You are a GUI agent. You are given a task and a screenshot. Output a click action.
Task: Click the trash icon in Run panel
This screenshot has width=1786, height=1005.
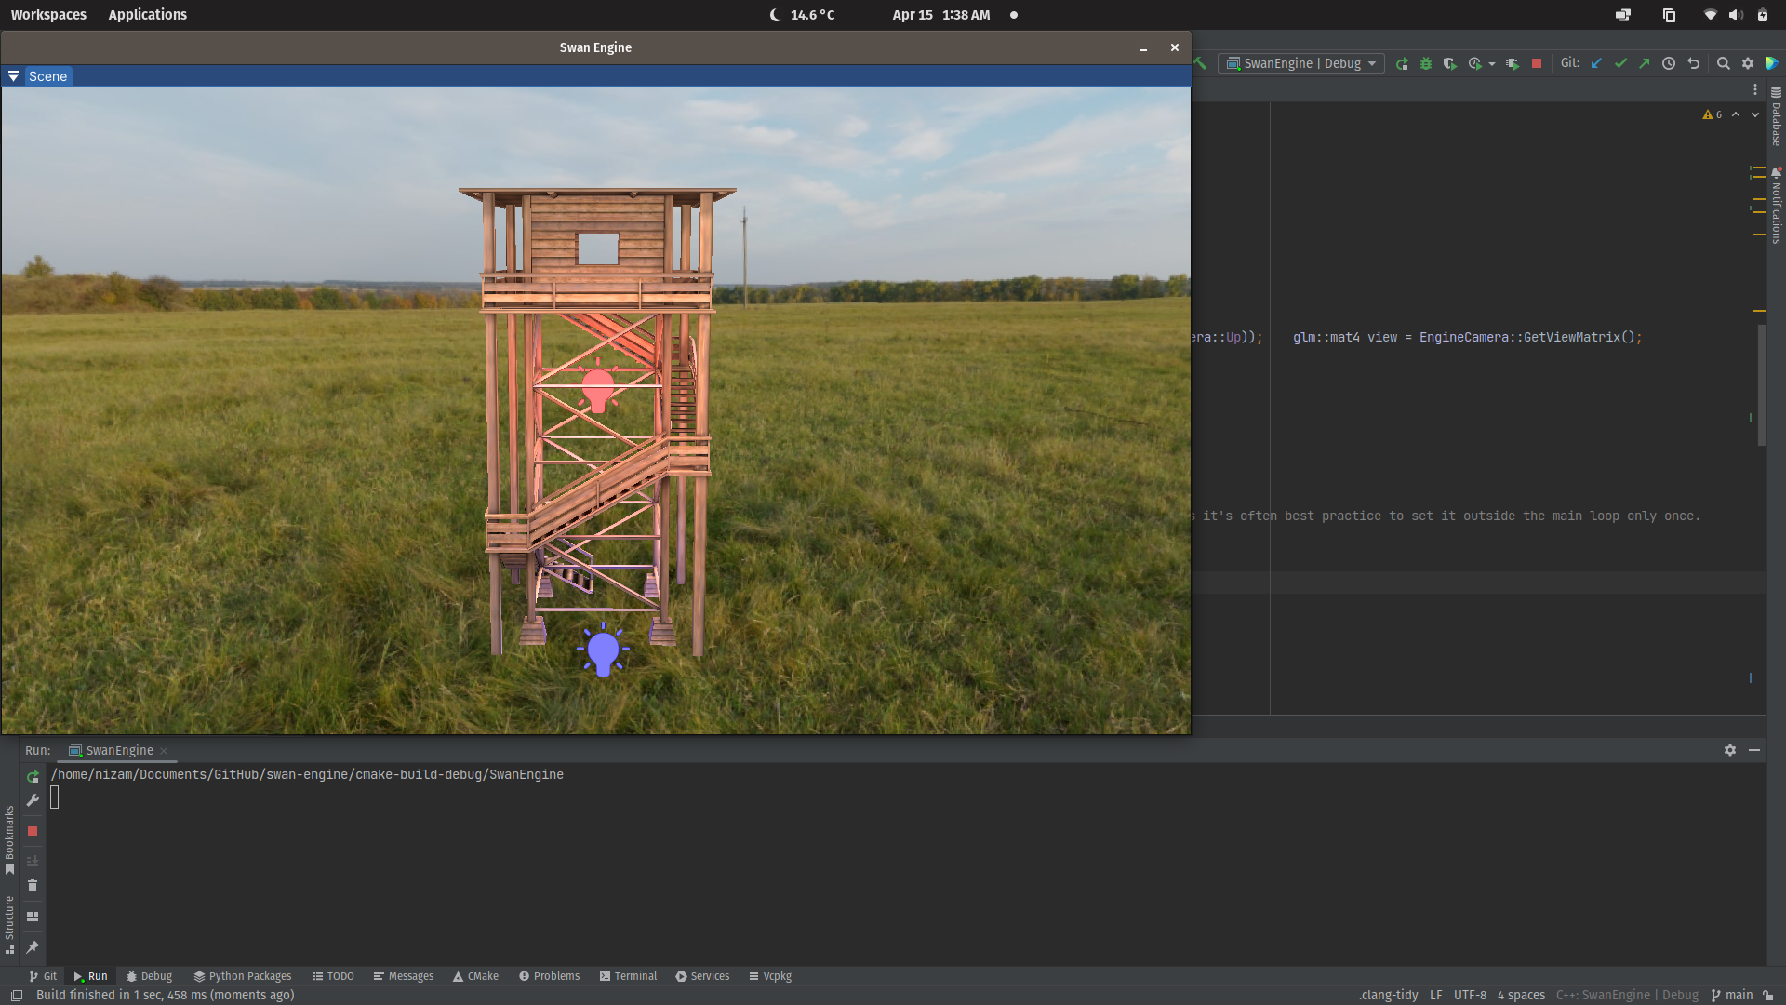point(33,886)
